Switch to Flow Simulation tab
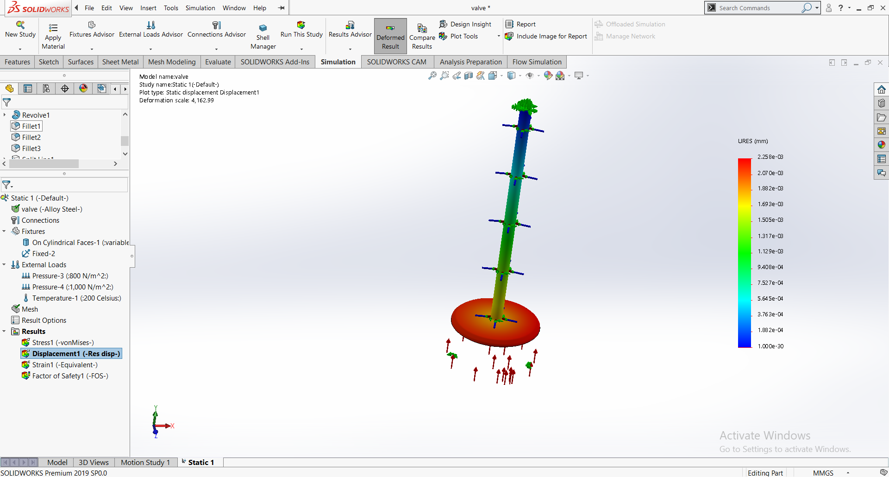The image size is (889, 477). (x=537, y=62)
